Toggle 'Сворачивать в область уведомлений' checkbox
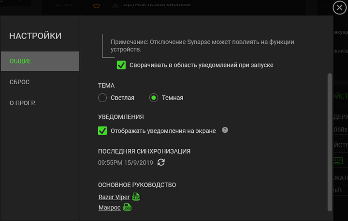The image size is (348, 221). [121, 65]
